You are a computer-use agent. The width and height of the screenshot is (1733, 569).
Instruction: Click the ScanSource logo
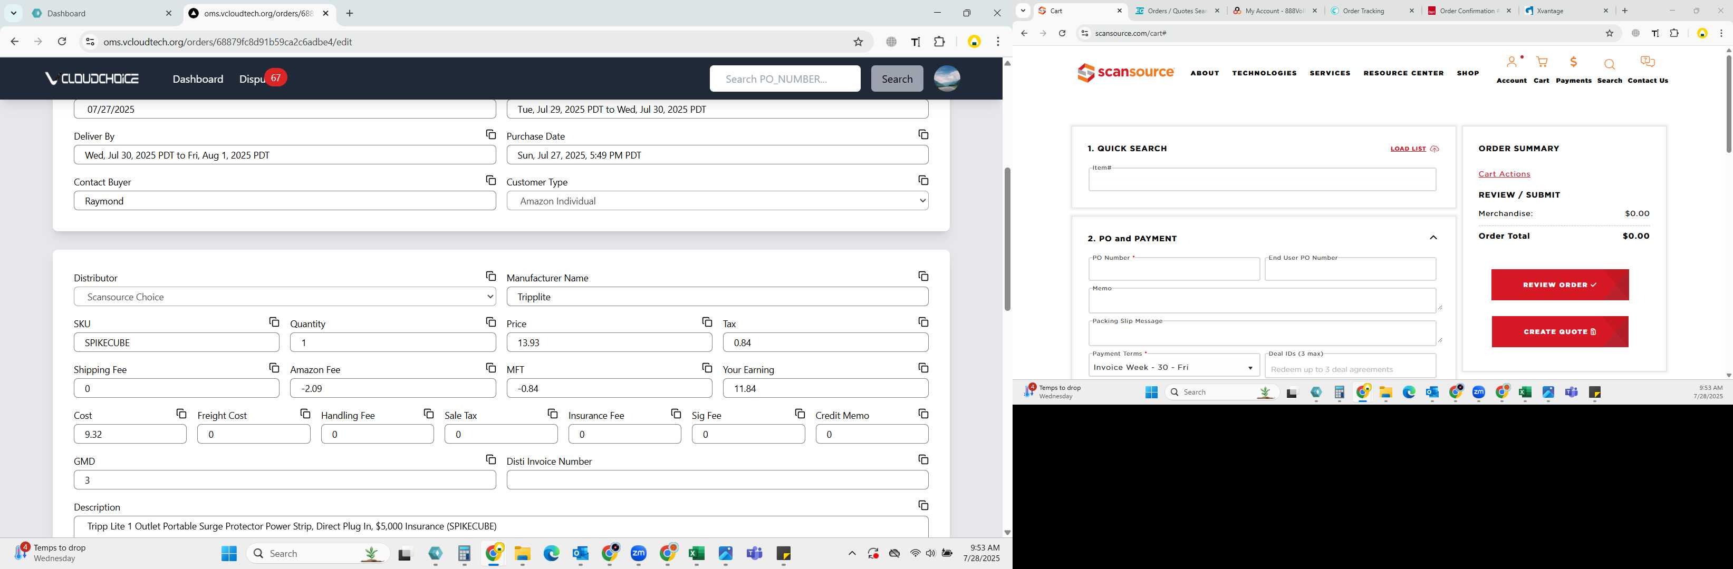[x=1125, y=73]
